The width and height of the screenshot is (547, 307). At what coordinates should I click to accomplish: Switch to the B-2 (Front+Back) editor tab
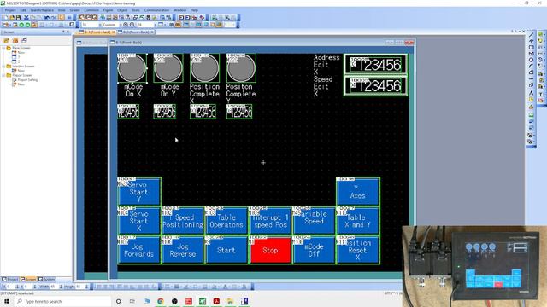coord(135,32)
